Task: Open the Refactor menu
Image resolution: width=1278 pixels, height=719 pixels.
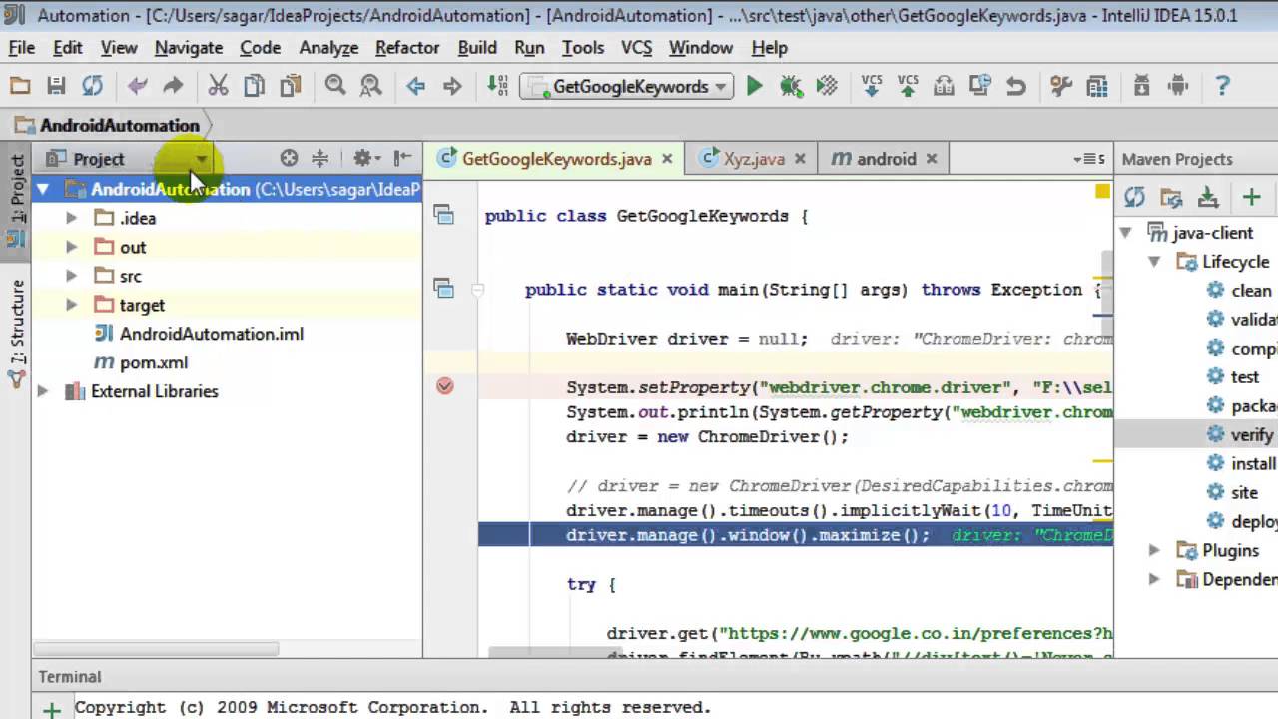Action: pyautogui.click(x=407, y=48)
